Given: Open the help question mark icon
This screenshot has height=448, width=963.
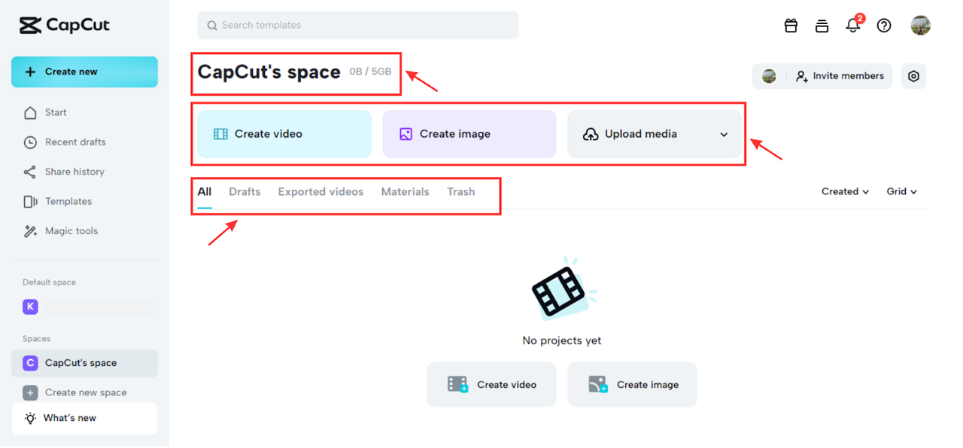Looking at the screenshot, I should [x=884, y=25].
